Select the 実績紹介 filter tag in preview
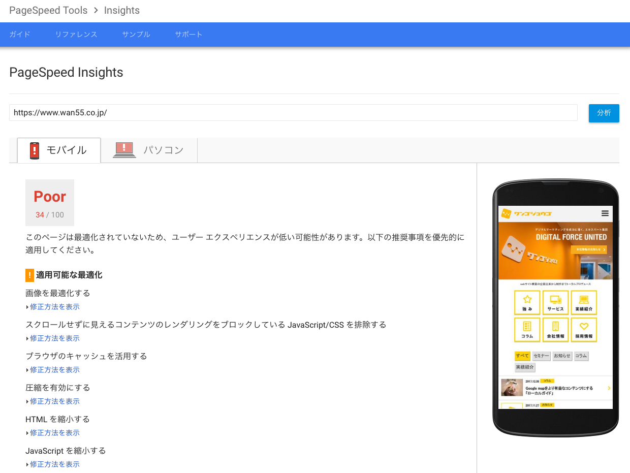 click(525, 367)
